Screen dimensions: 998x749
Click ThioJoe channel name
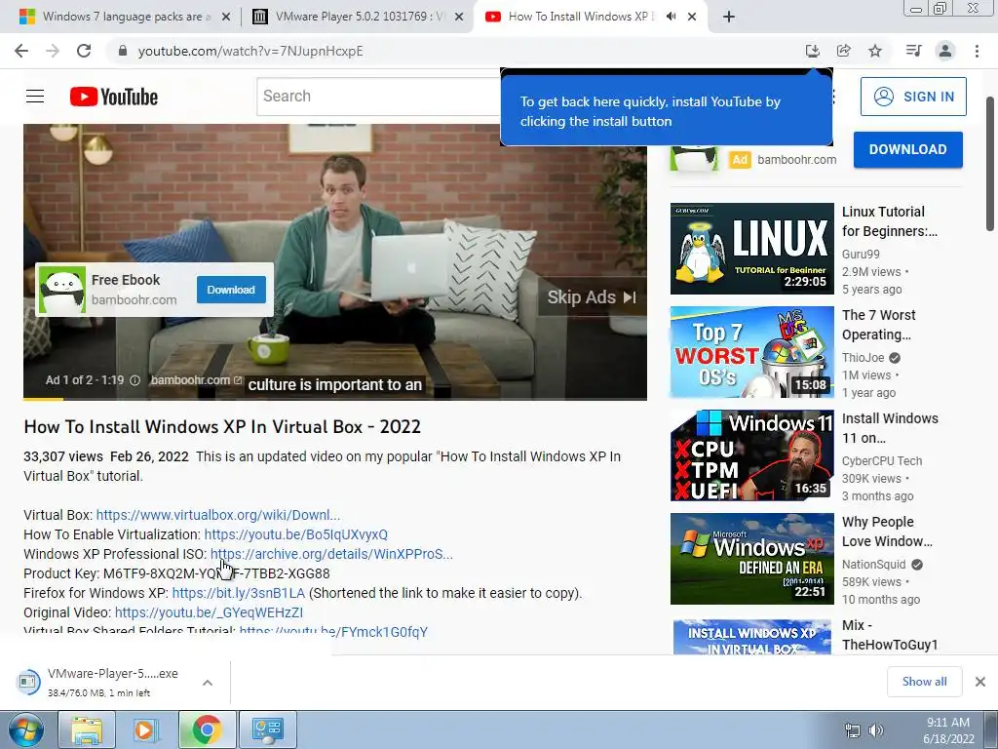click(864, 358)
